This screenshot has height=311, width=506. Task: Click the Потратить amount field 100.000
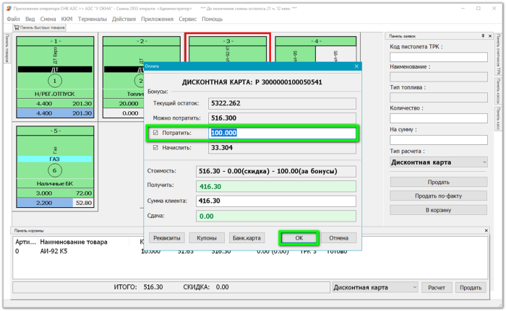tap(282, 133)
